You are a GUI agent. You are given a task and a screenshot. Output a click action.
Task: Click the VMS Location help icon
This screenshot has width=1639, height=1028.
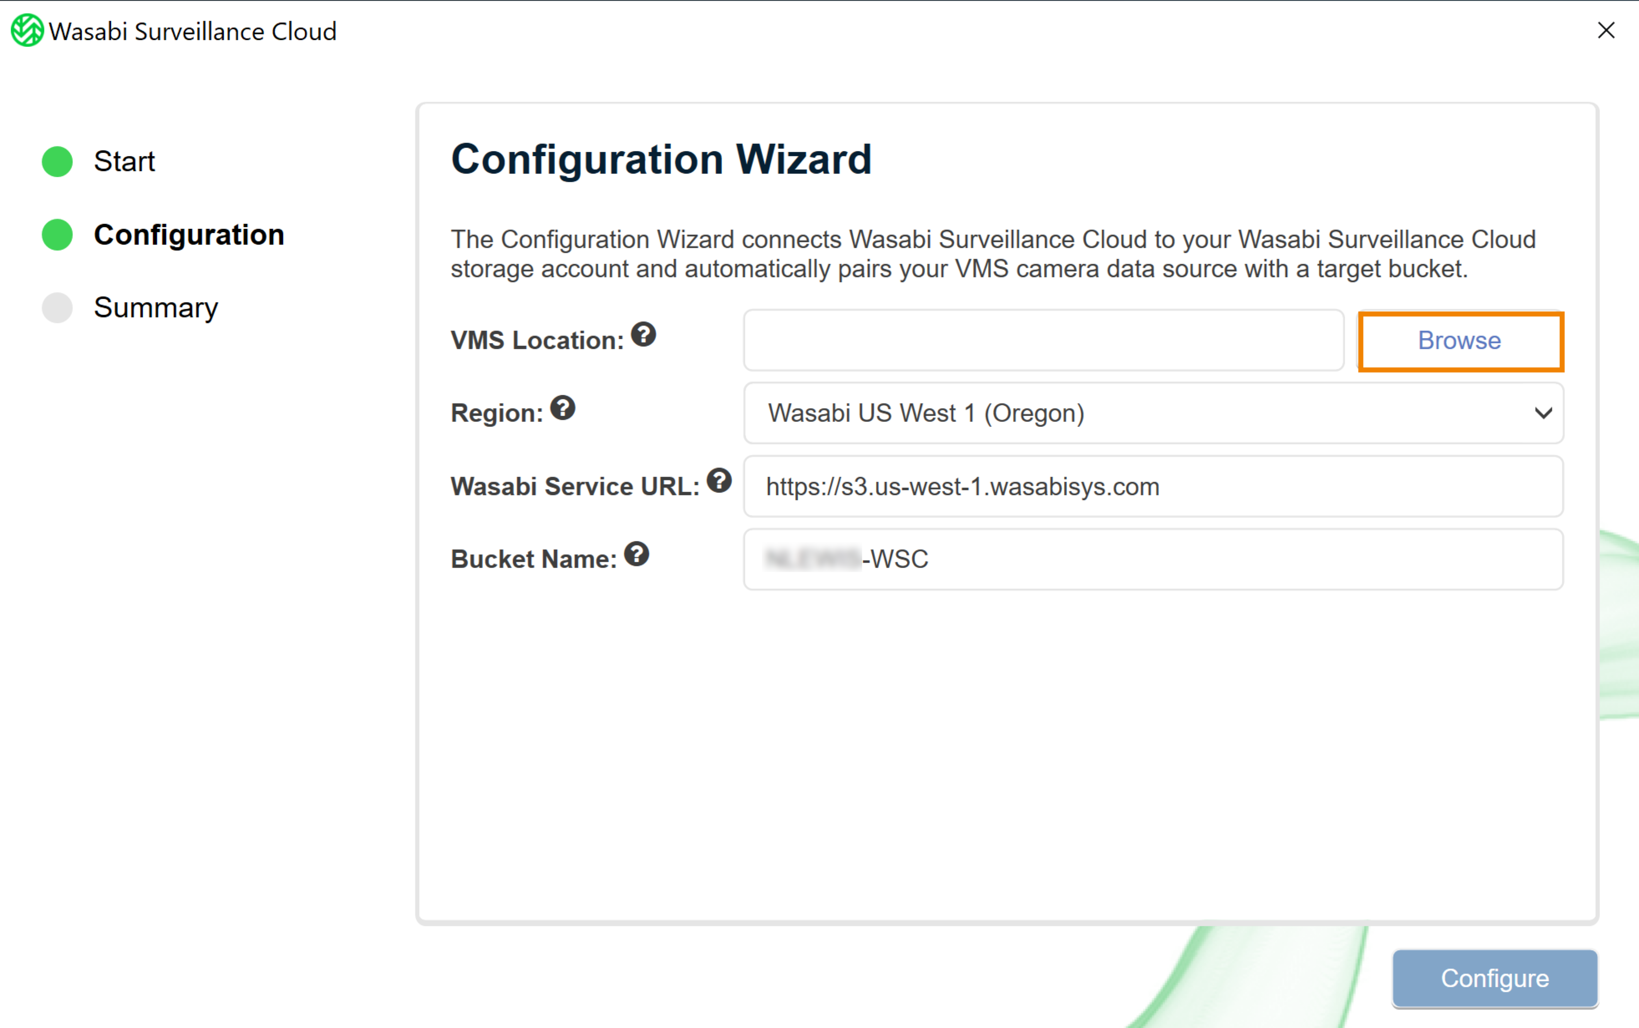[x=643, y=335]
